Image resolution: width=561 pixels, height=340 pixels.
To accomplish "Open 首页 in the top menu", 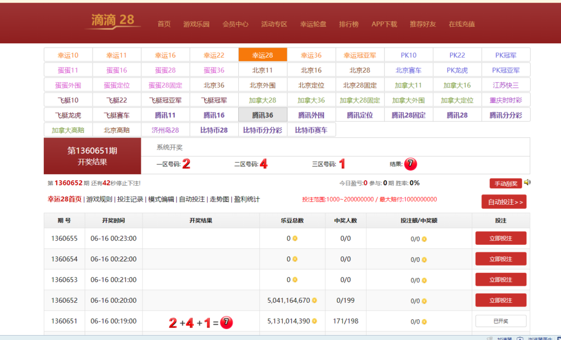I will 164,24.
